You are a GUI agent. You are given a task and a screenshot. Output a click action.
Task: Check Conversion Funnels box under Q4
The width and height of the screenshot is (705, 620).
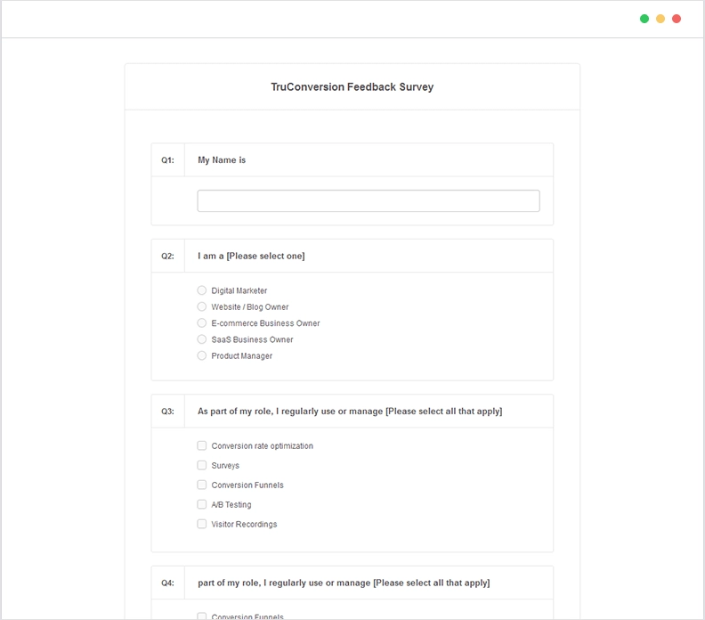coord(202,616)
